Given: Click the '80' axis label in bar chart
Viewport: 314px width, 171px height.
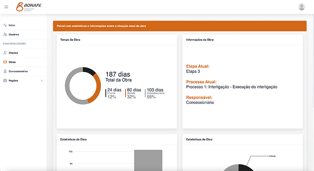Looking at the screenshot, I should click(71, 164).
